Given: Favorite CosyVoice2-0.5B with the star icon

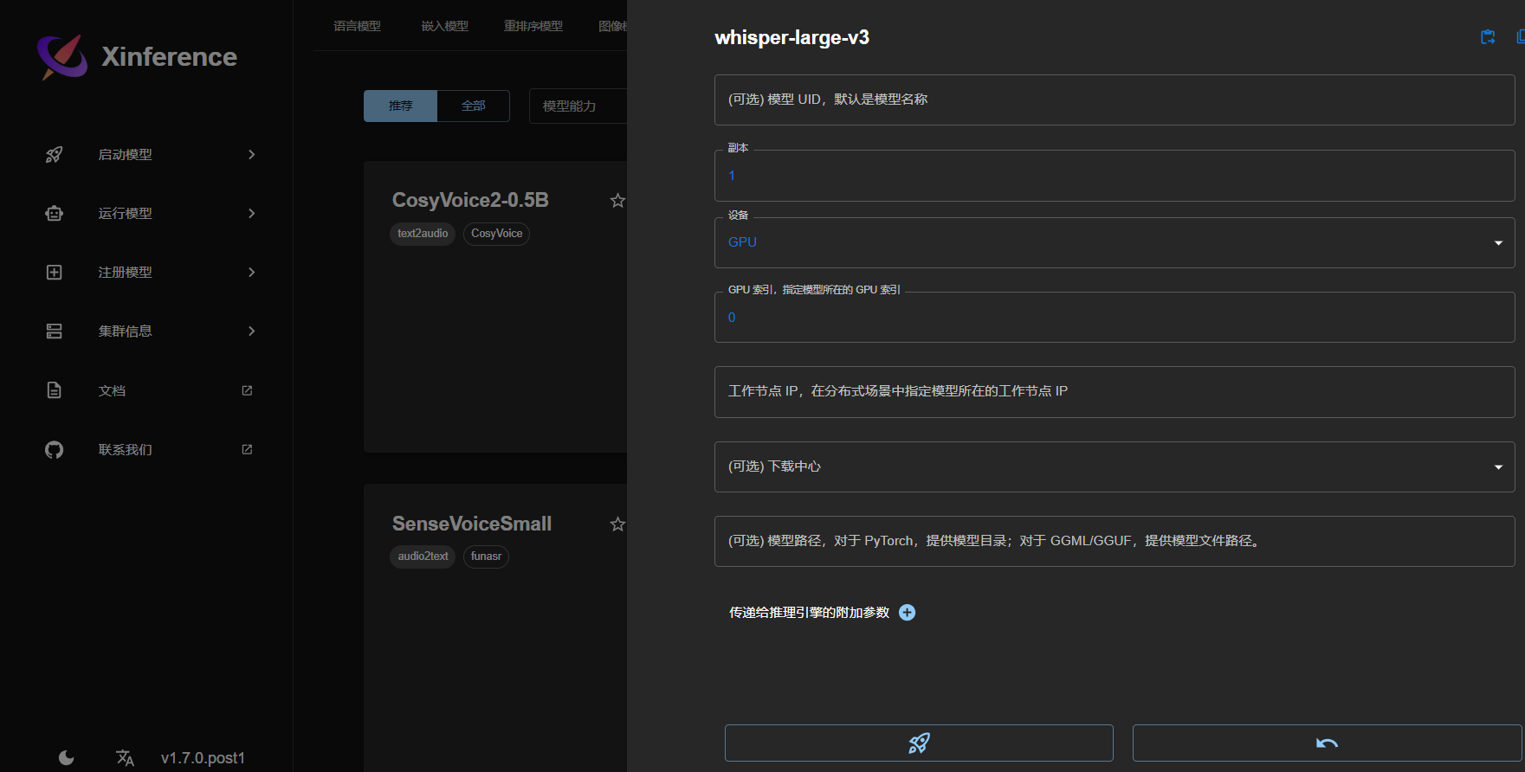Looking at the screenshot, I should (617, 201).
